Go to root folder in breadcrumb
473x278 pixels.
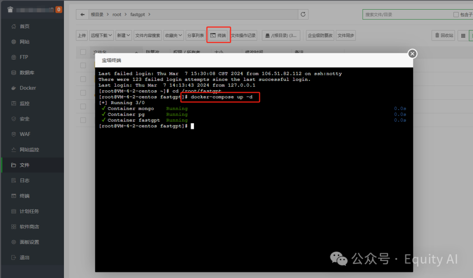tap(117, 14)
